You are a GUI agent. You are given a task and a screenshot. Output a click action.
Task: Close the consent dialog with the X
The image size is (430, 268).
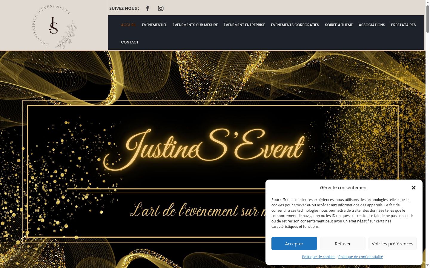click(x=413, y=188)
